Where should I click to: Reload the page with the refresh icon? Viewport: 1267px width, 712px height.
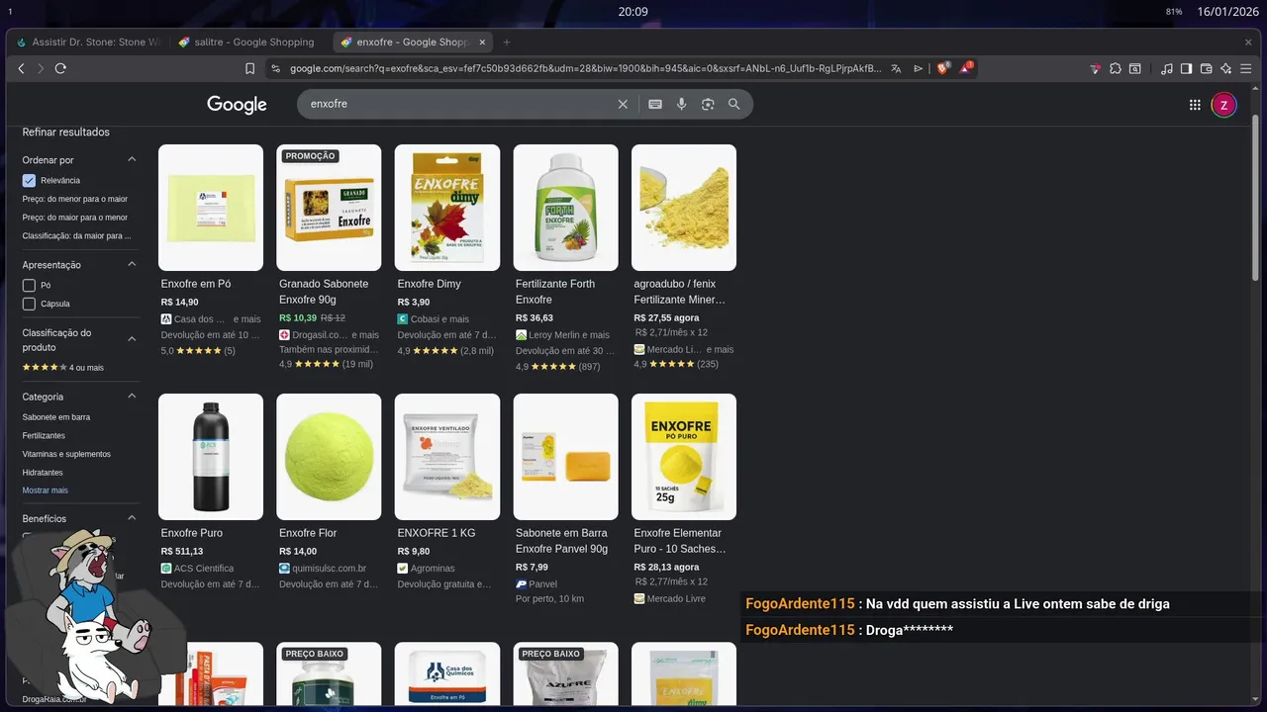(60, 68)
